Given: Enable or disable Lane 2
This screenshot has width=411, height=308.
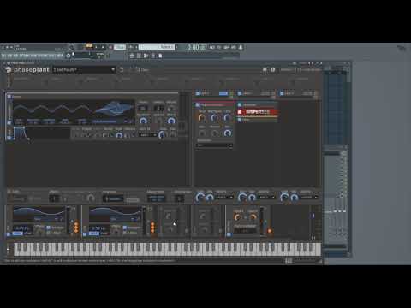Looking at the screenshot, I should (240, 93).
